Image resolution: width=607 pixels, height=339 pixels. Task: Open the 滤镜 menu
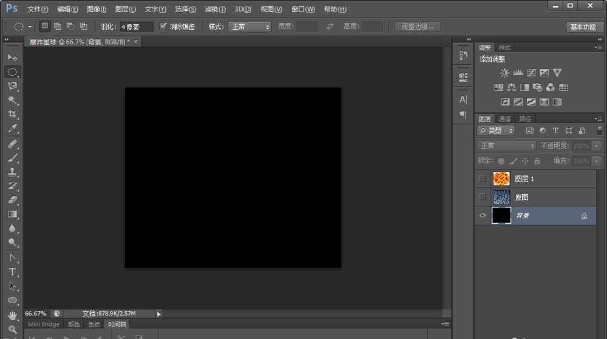(x=215, y=9)
